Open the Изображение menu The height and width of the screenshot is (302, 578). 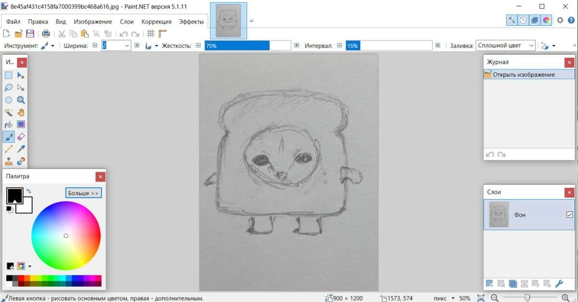(93, 22)
